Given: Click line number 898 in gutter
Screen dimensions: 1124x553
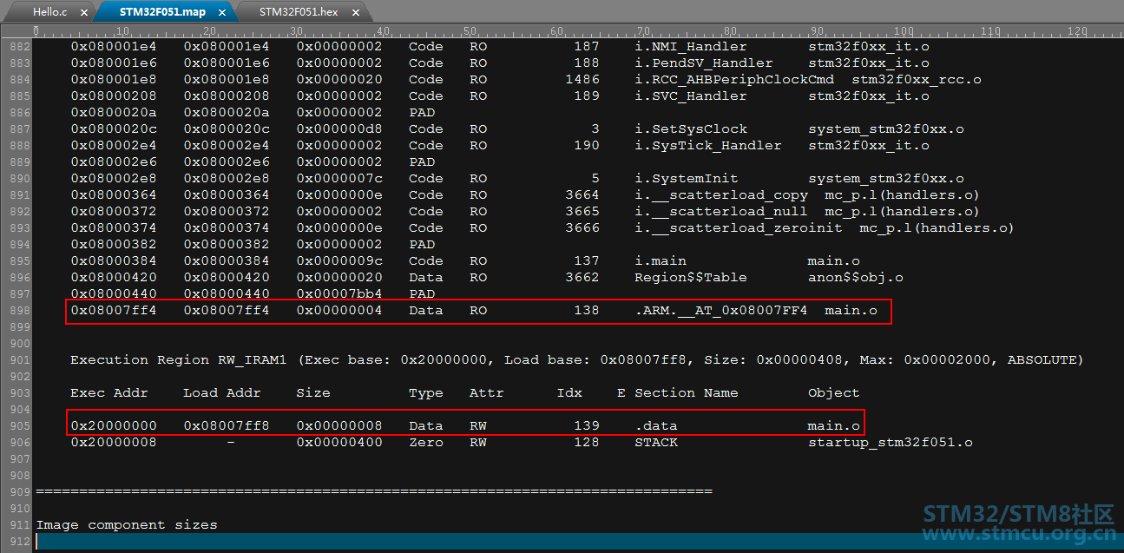Looking at the screenshot, I should 19,311.
